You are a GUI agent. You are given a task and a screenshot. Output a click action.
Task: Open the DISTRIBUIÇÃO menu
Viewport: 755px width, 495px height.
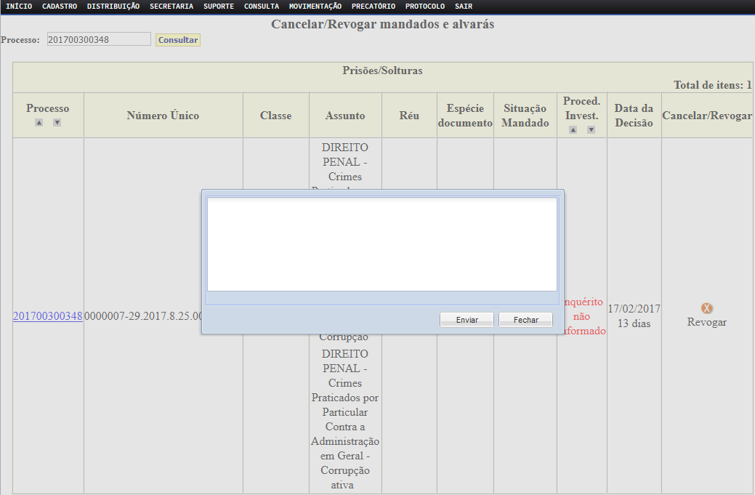pyautogui.click(x=113, y=6)
